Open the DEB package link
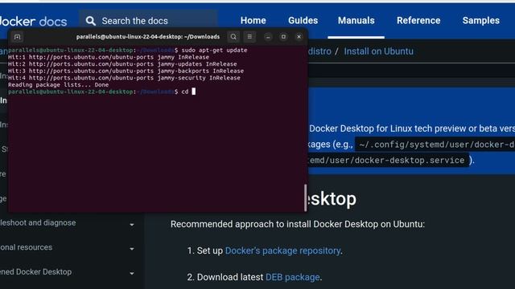The height and width of the screenshot is (289, 515). point(292,277)
